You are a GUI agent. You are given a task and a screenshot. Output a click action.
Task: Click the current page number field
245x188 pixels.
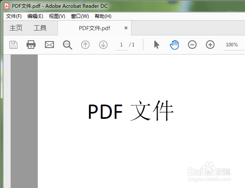(x=122, y=45)
